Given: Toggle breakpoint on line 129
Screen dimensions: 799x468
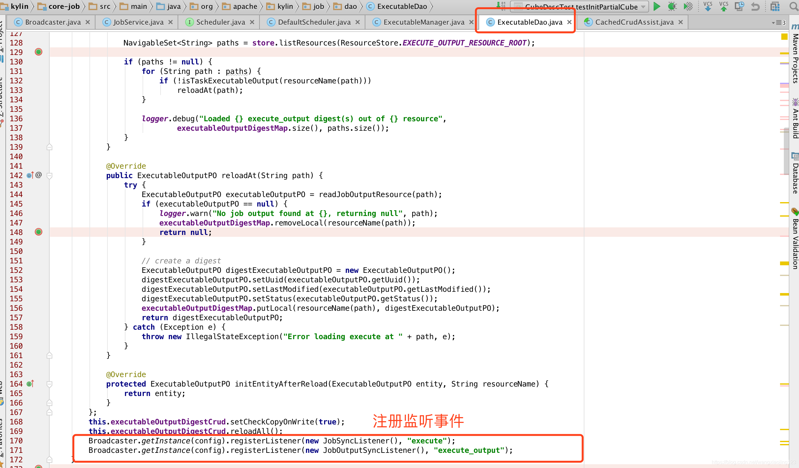Looking at the screenshot, I should [x=38, y=52].
